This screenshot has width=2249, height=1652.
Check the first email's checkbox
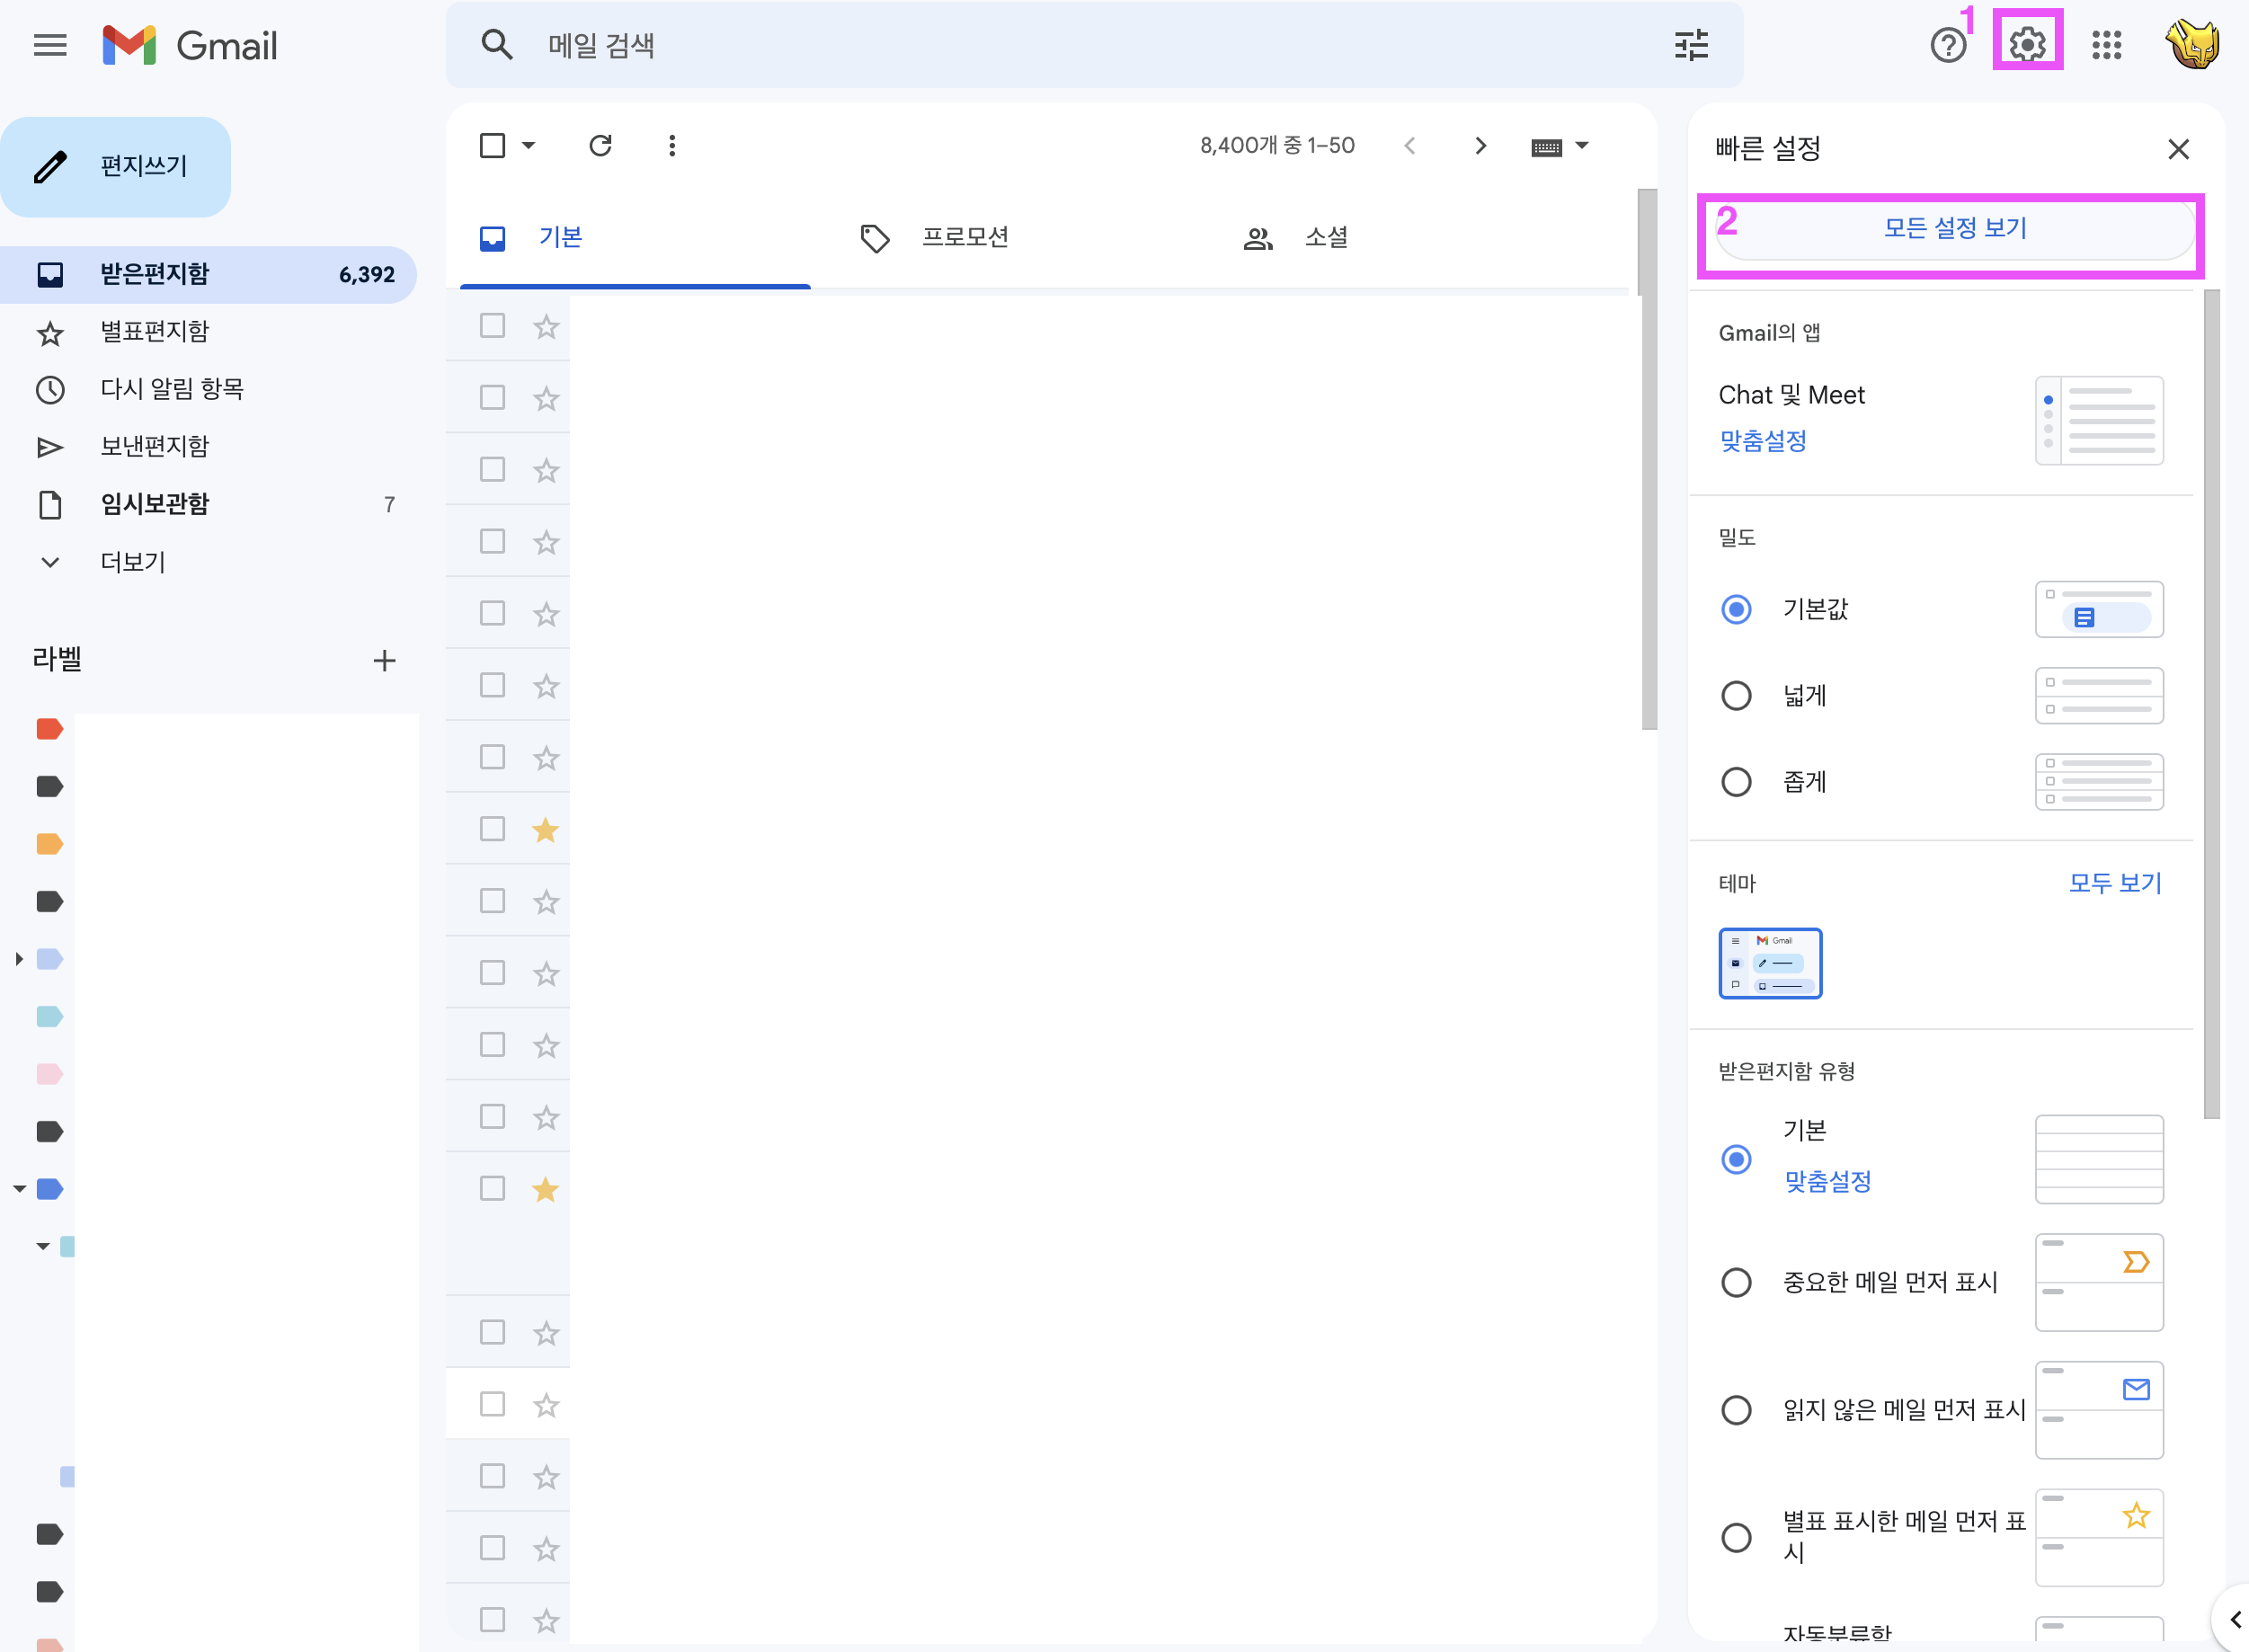(x=492, y=326)
